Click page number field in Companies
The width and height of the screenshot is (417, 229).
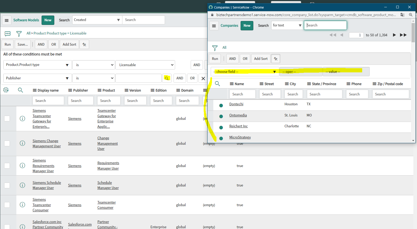click(x=356, y=35)
